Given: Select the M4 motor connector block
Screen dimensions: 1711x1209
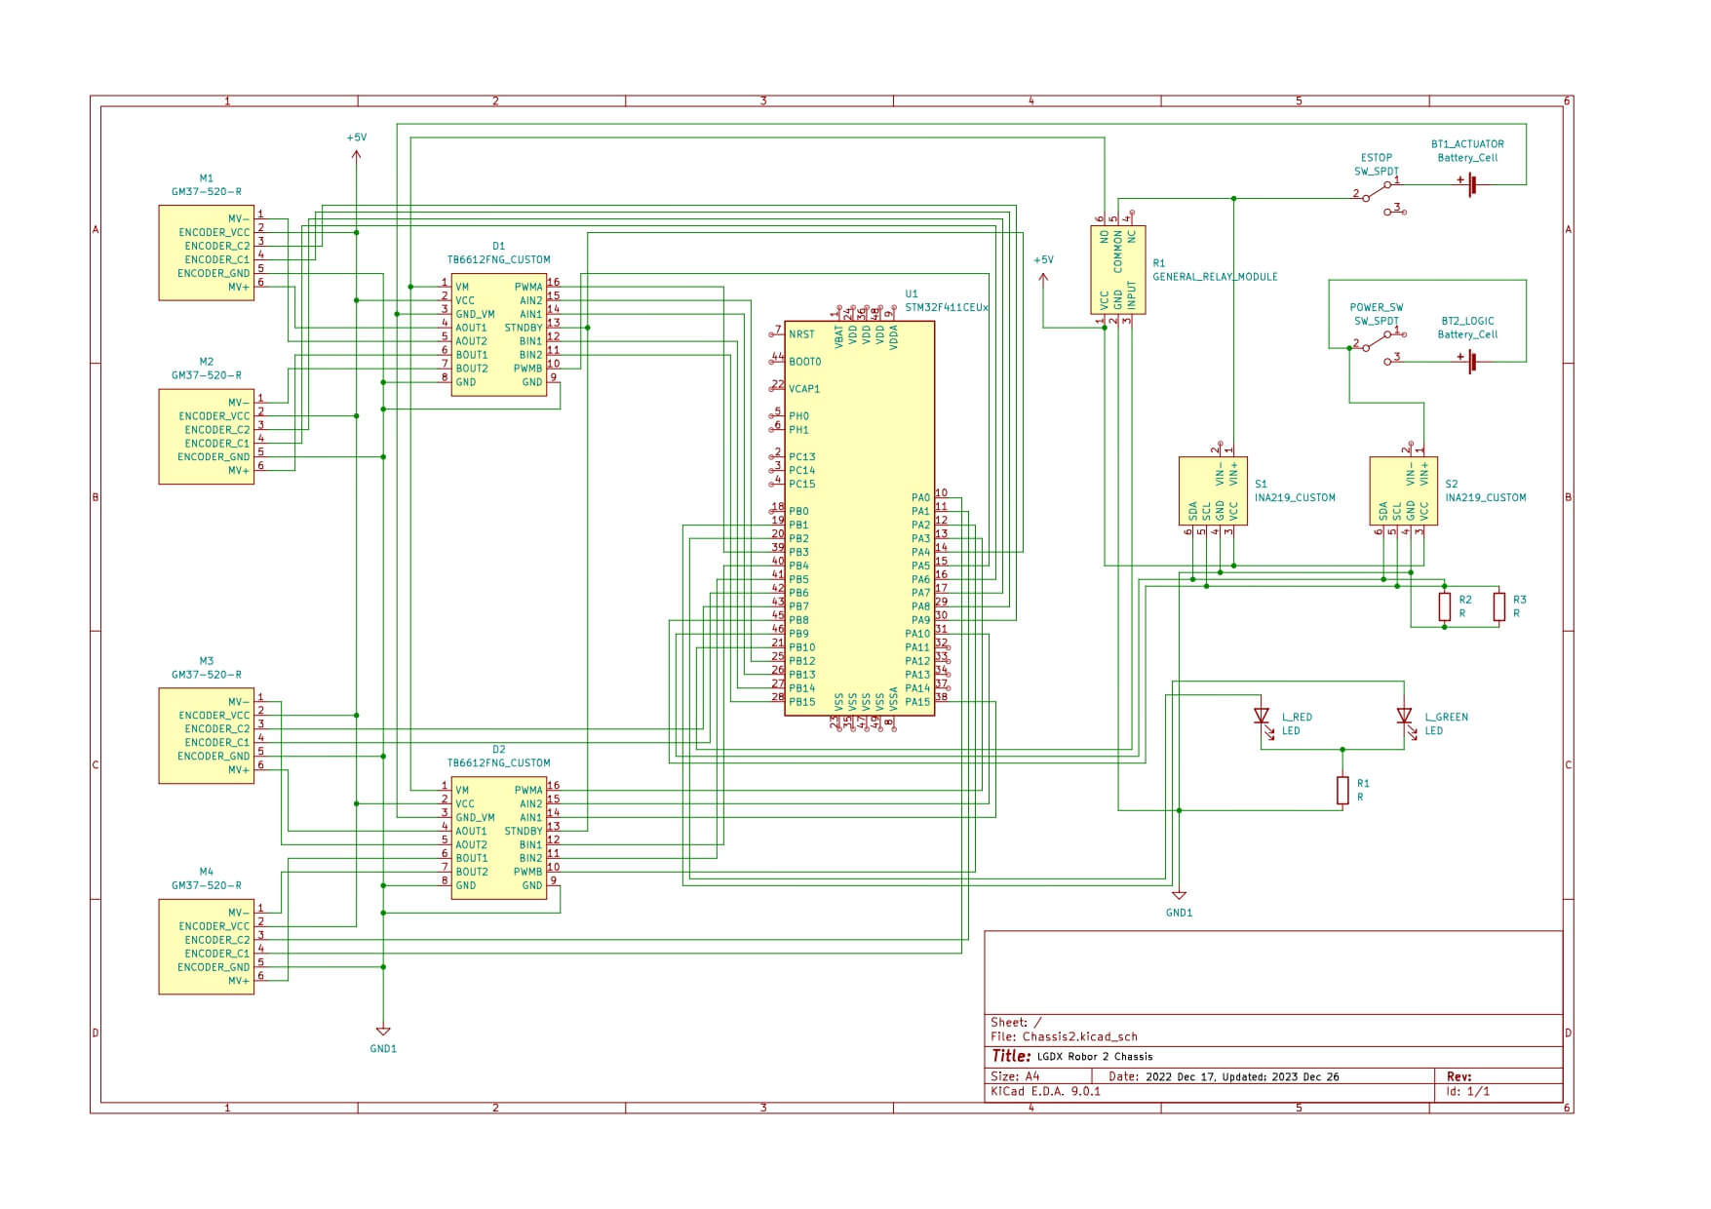Looking at the screenshot, I should tap(207, 946).
